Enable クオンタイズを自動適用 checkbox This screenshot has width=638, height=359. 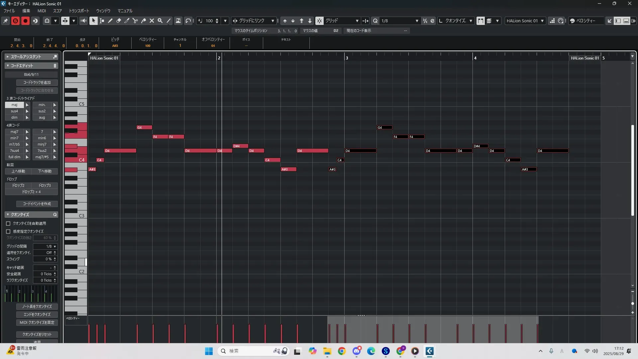[8, 223]
